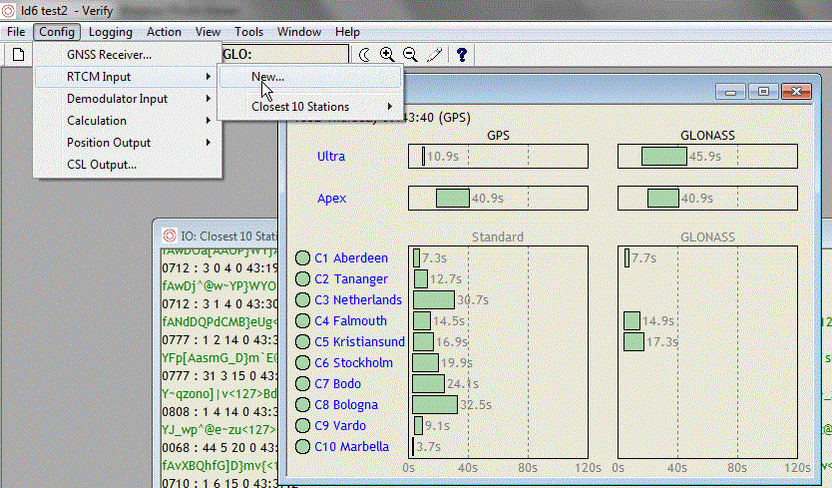Open the Tools menu

pyautogui.click(x=248, y=32)
